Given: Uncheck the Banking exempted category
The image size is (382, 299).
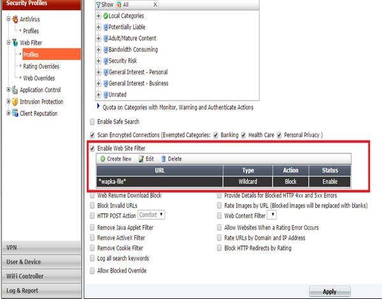Looking at the screenshot, I should [x=216, y=135].
